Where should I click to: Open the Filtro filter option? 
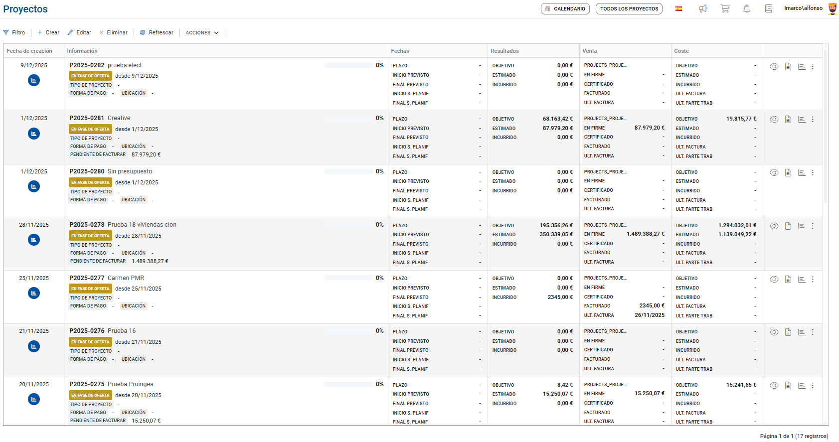click(14, 33)
